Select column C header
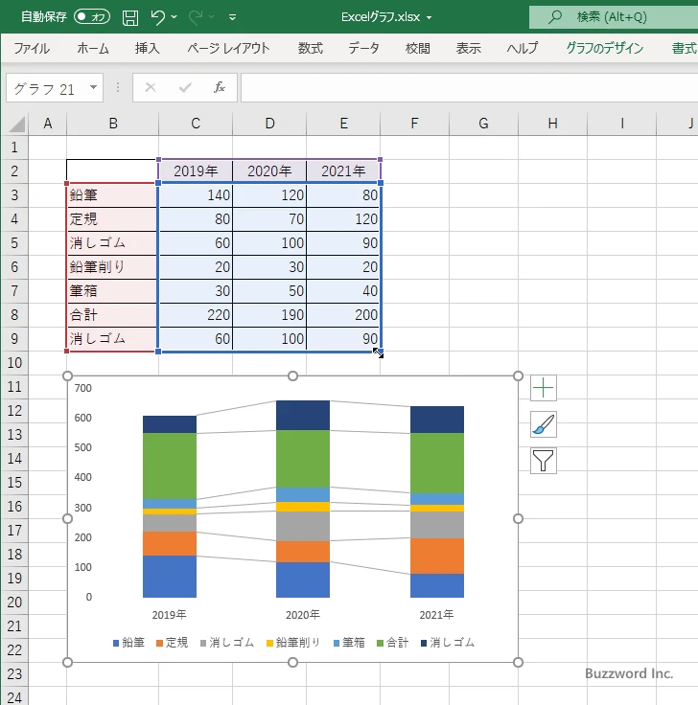 [x=196, y=124]
